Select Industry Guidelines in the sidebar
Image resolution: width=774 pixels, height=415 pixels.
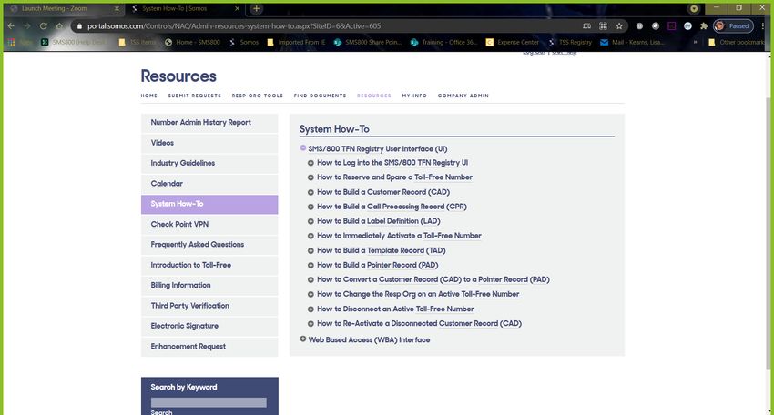(209, 163)
